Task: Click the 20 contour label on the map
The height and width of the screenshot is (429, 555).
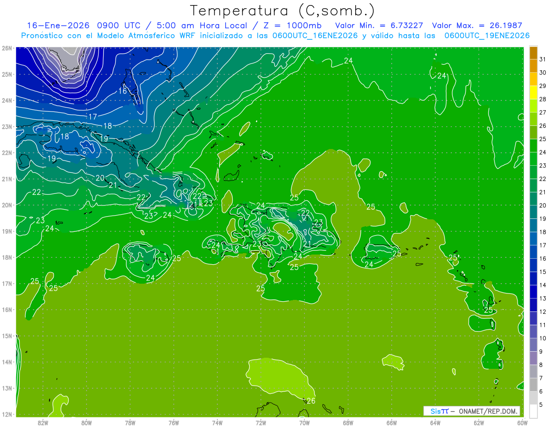Action: pos(100,178)
